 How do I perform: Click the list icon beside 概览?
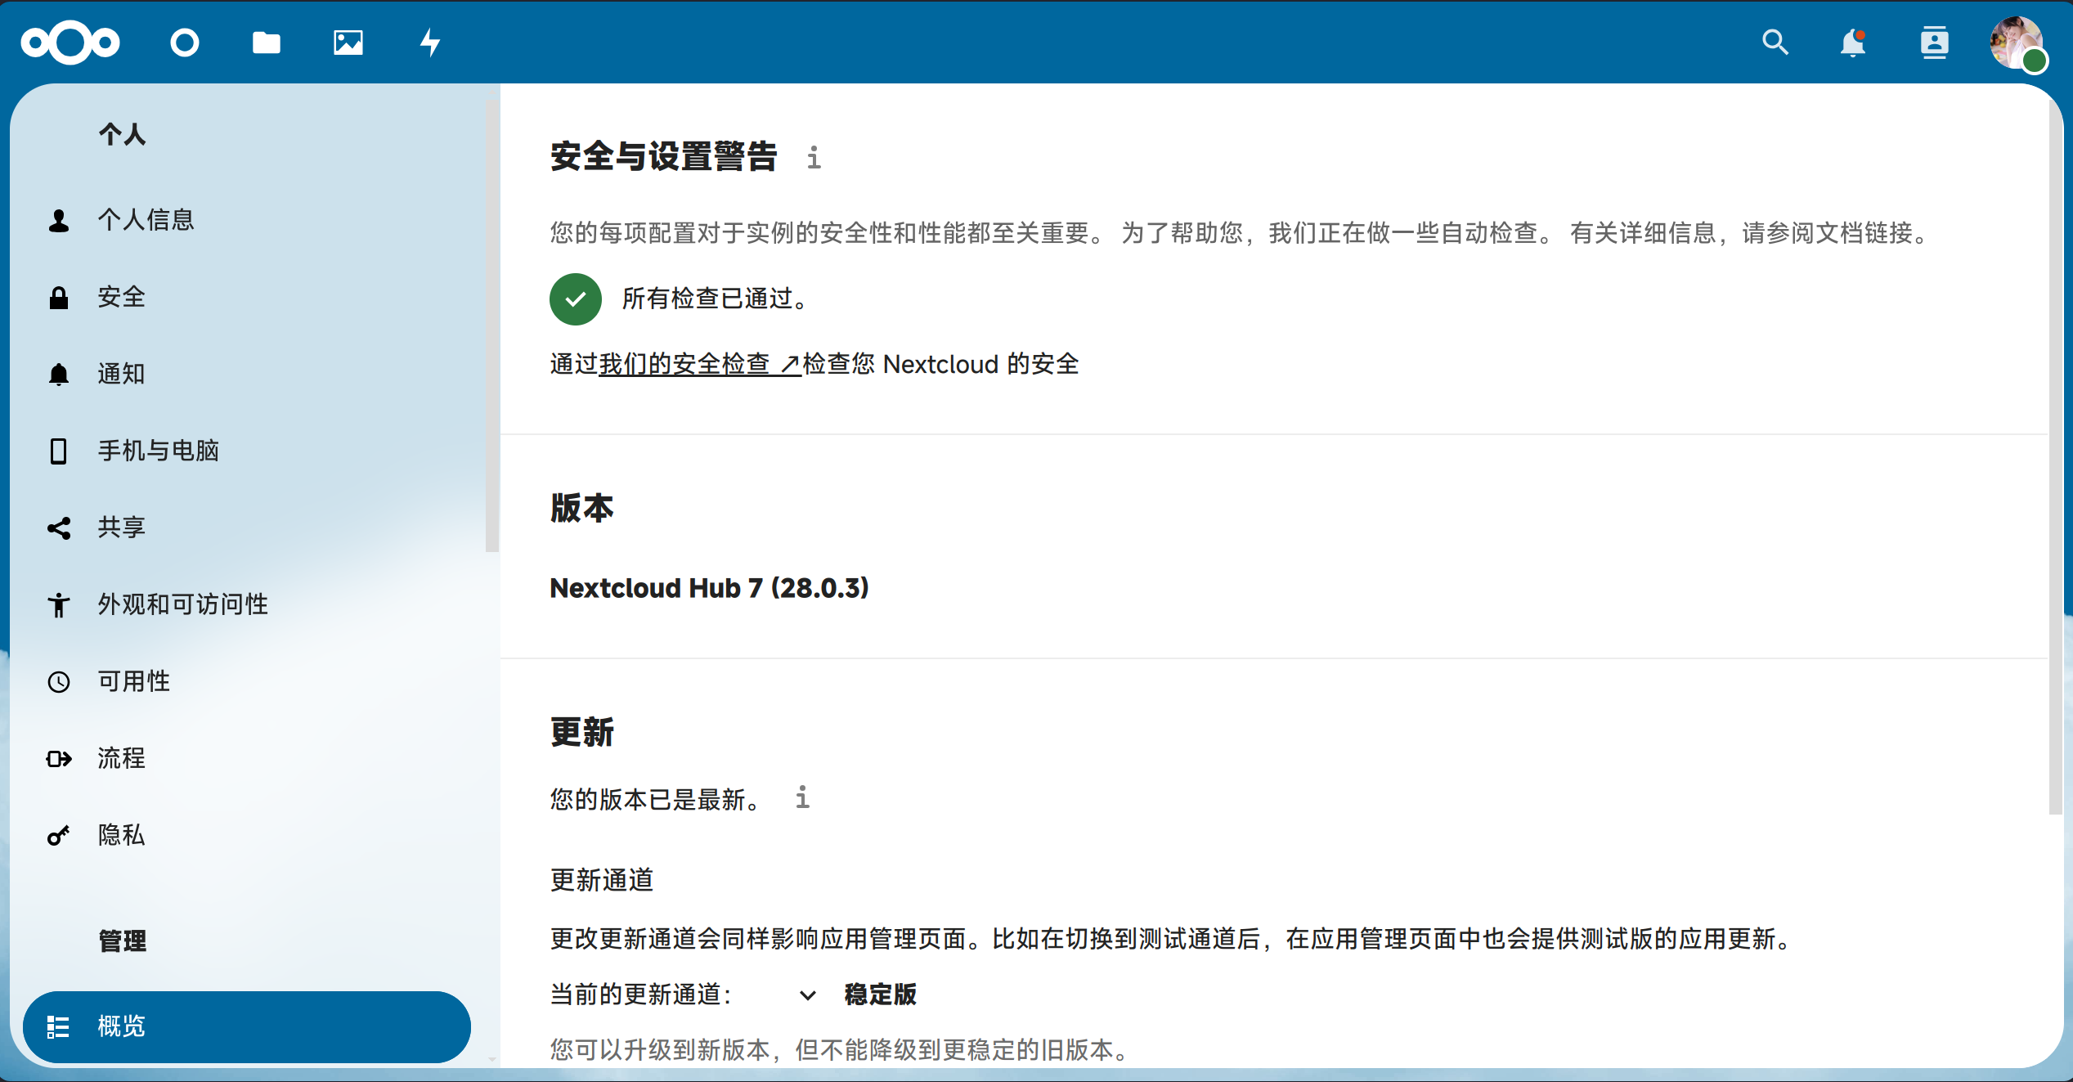(x=59, y=1027)
